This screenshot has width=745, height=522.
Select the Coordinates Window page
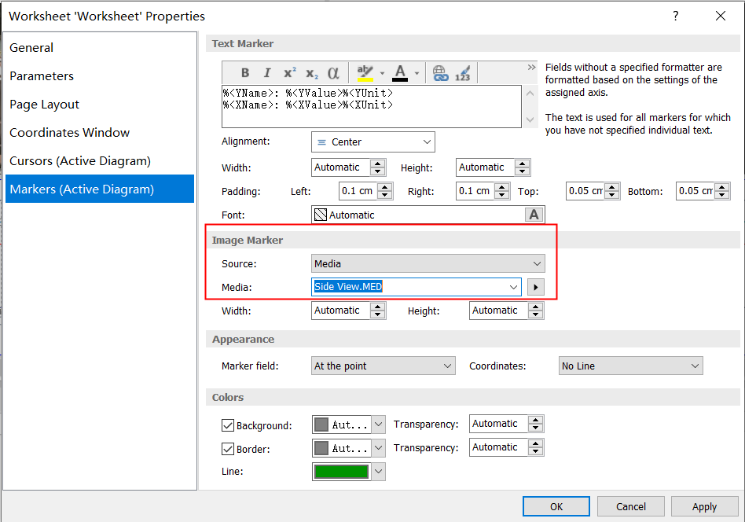[100, 133]
